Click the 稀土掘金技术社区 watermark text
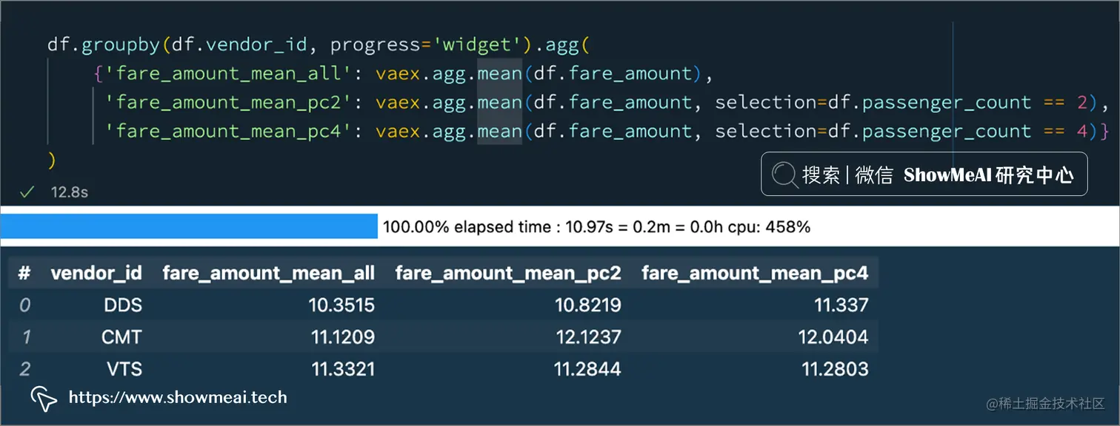Image resolution: width=1120 pixels, height=426 pixels. (x=1050, y=405)
